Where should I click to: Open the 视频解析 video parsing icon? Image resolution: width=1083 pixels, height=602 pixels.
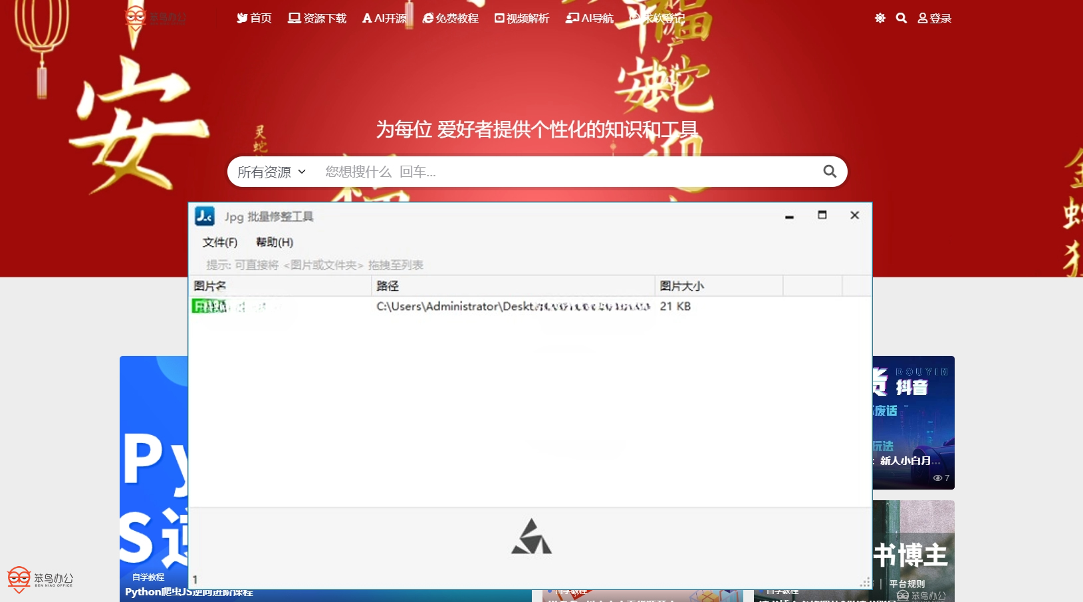click(498, 18)
